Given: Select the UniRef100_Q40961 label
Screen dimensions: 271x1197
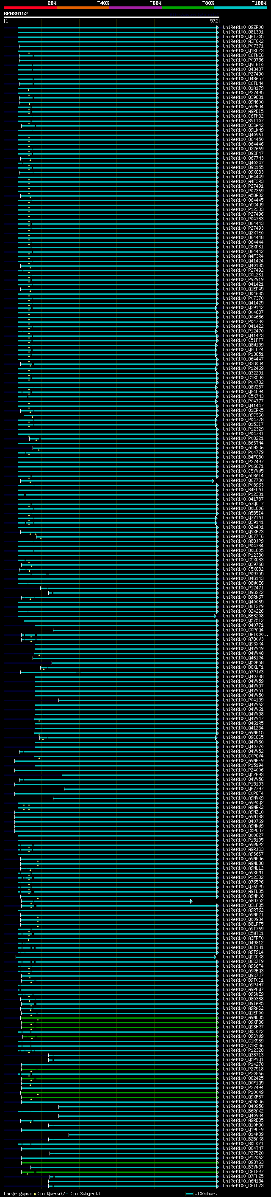Looking at the screenshot, I should [243, 135].
